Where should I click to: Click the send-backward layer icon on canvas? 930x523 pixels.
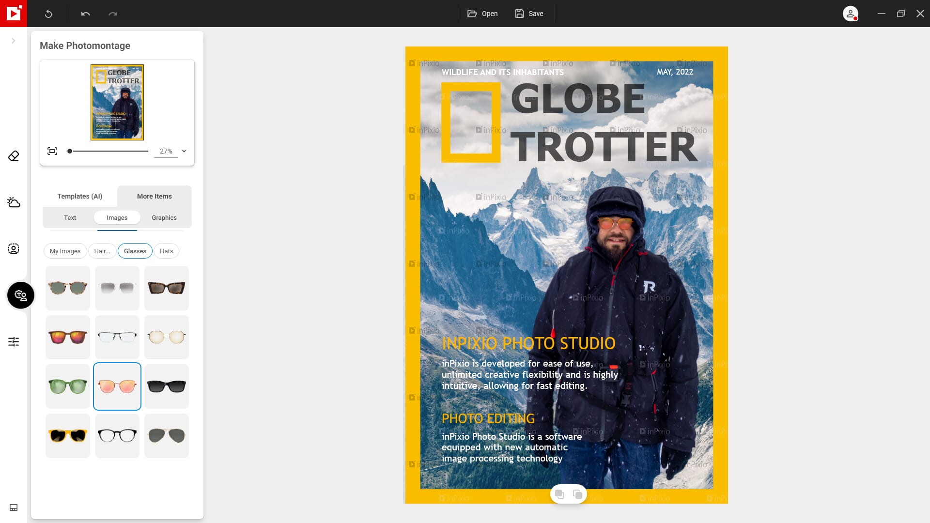(x=559, y=494)
